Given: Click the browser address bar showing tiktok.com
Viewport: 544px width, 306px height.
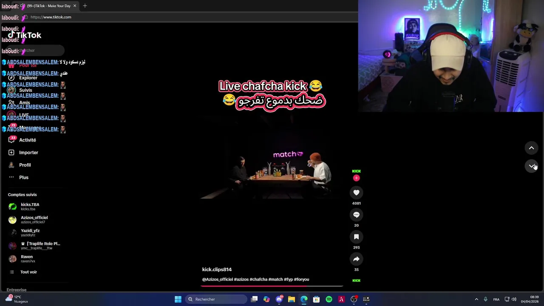Looking at the screenshot, I should pyautogui.click(x=187, y=17).
